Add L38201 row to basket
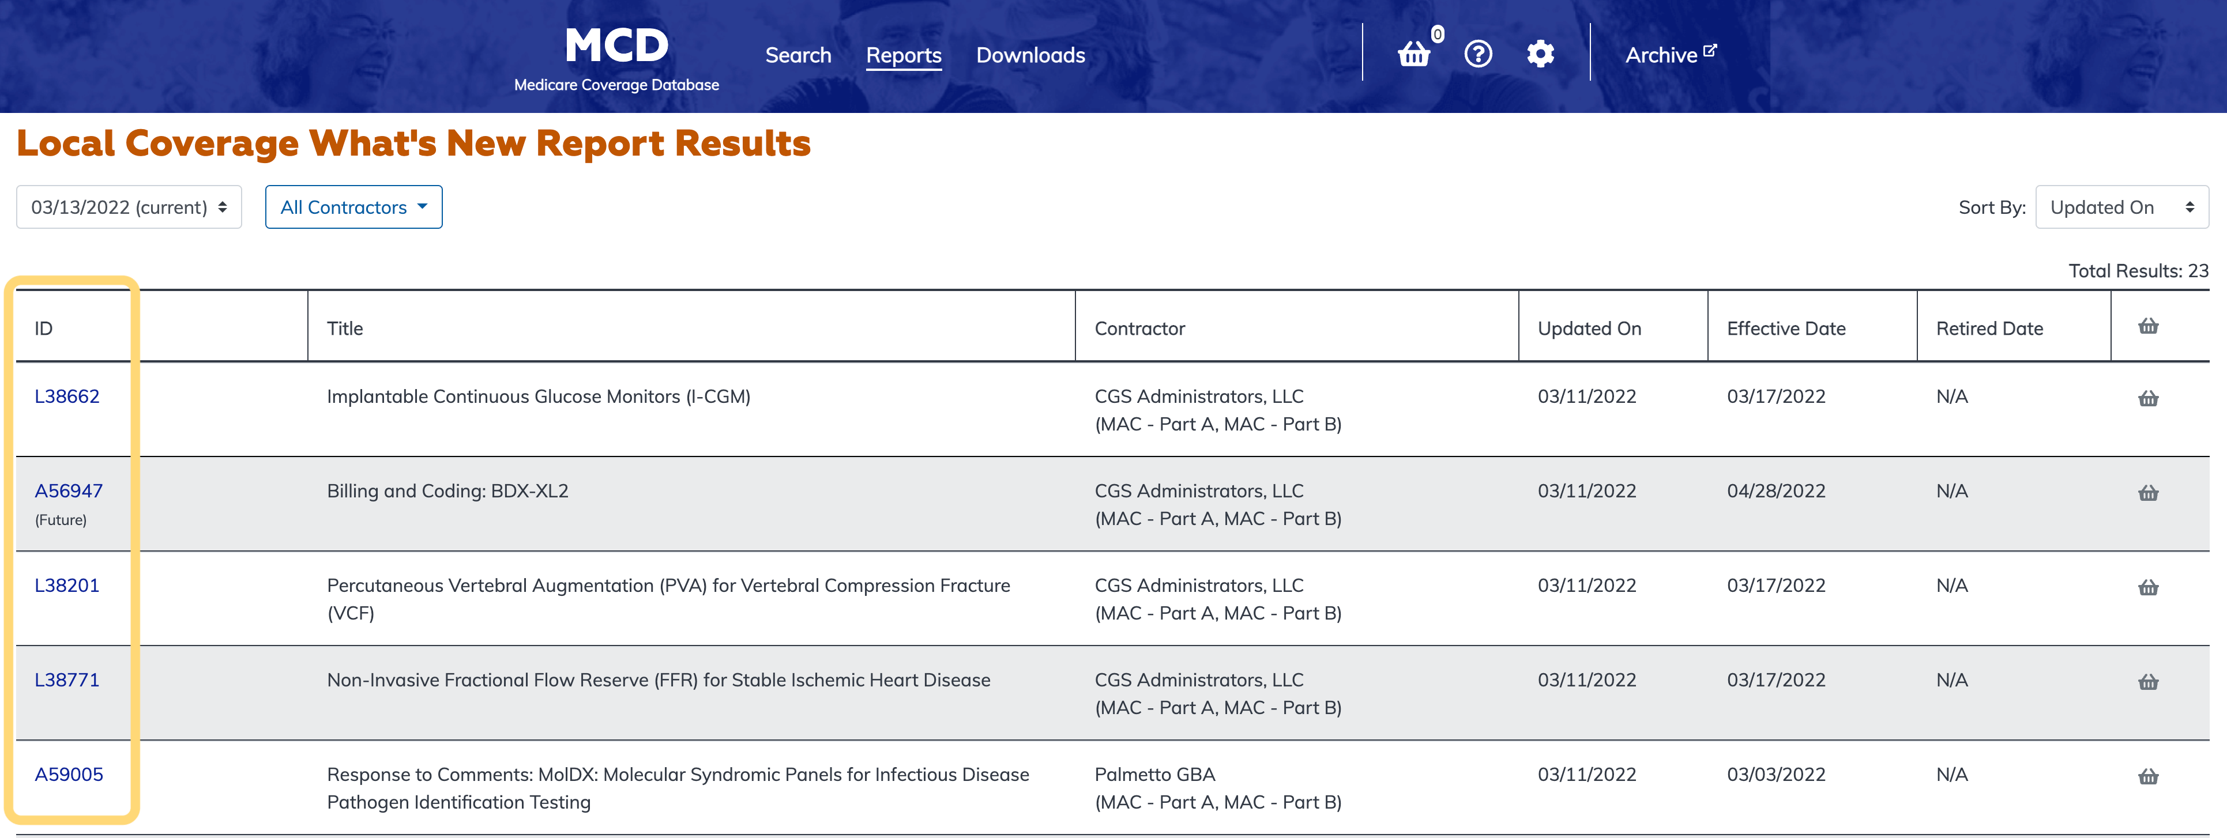The image size is (2227, 838). click(2147, 587)
